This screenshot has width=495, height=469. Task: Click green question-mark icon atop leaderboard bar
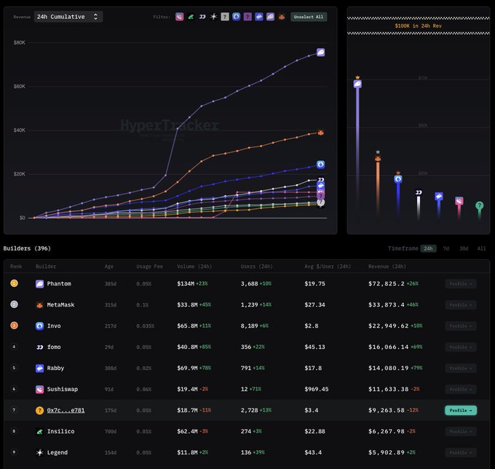[479, 205]
